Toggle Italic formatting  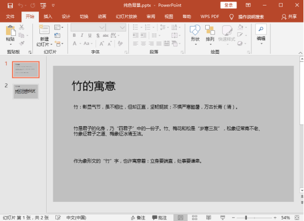click(x=82, y=35)
